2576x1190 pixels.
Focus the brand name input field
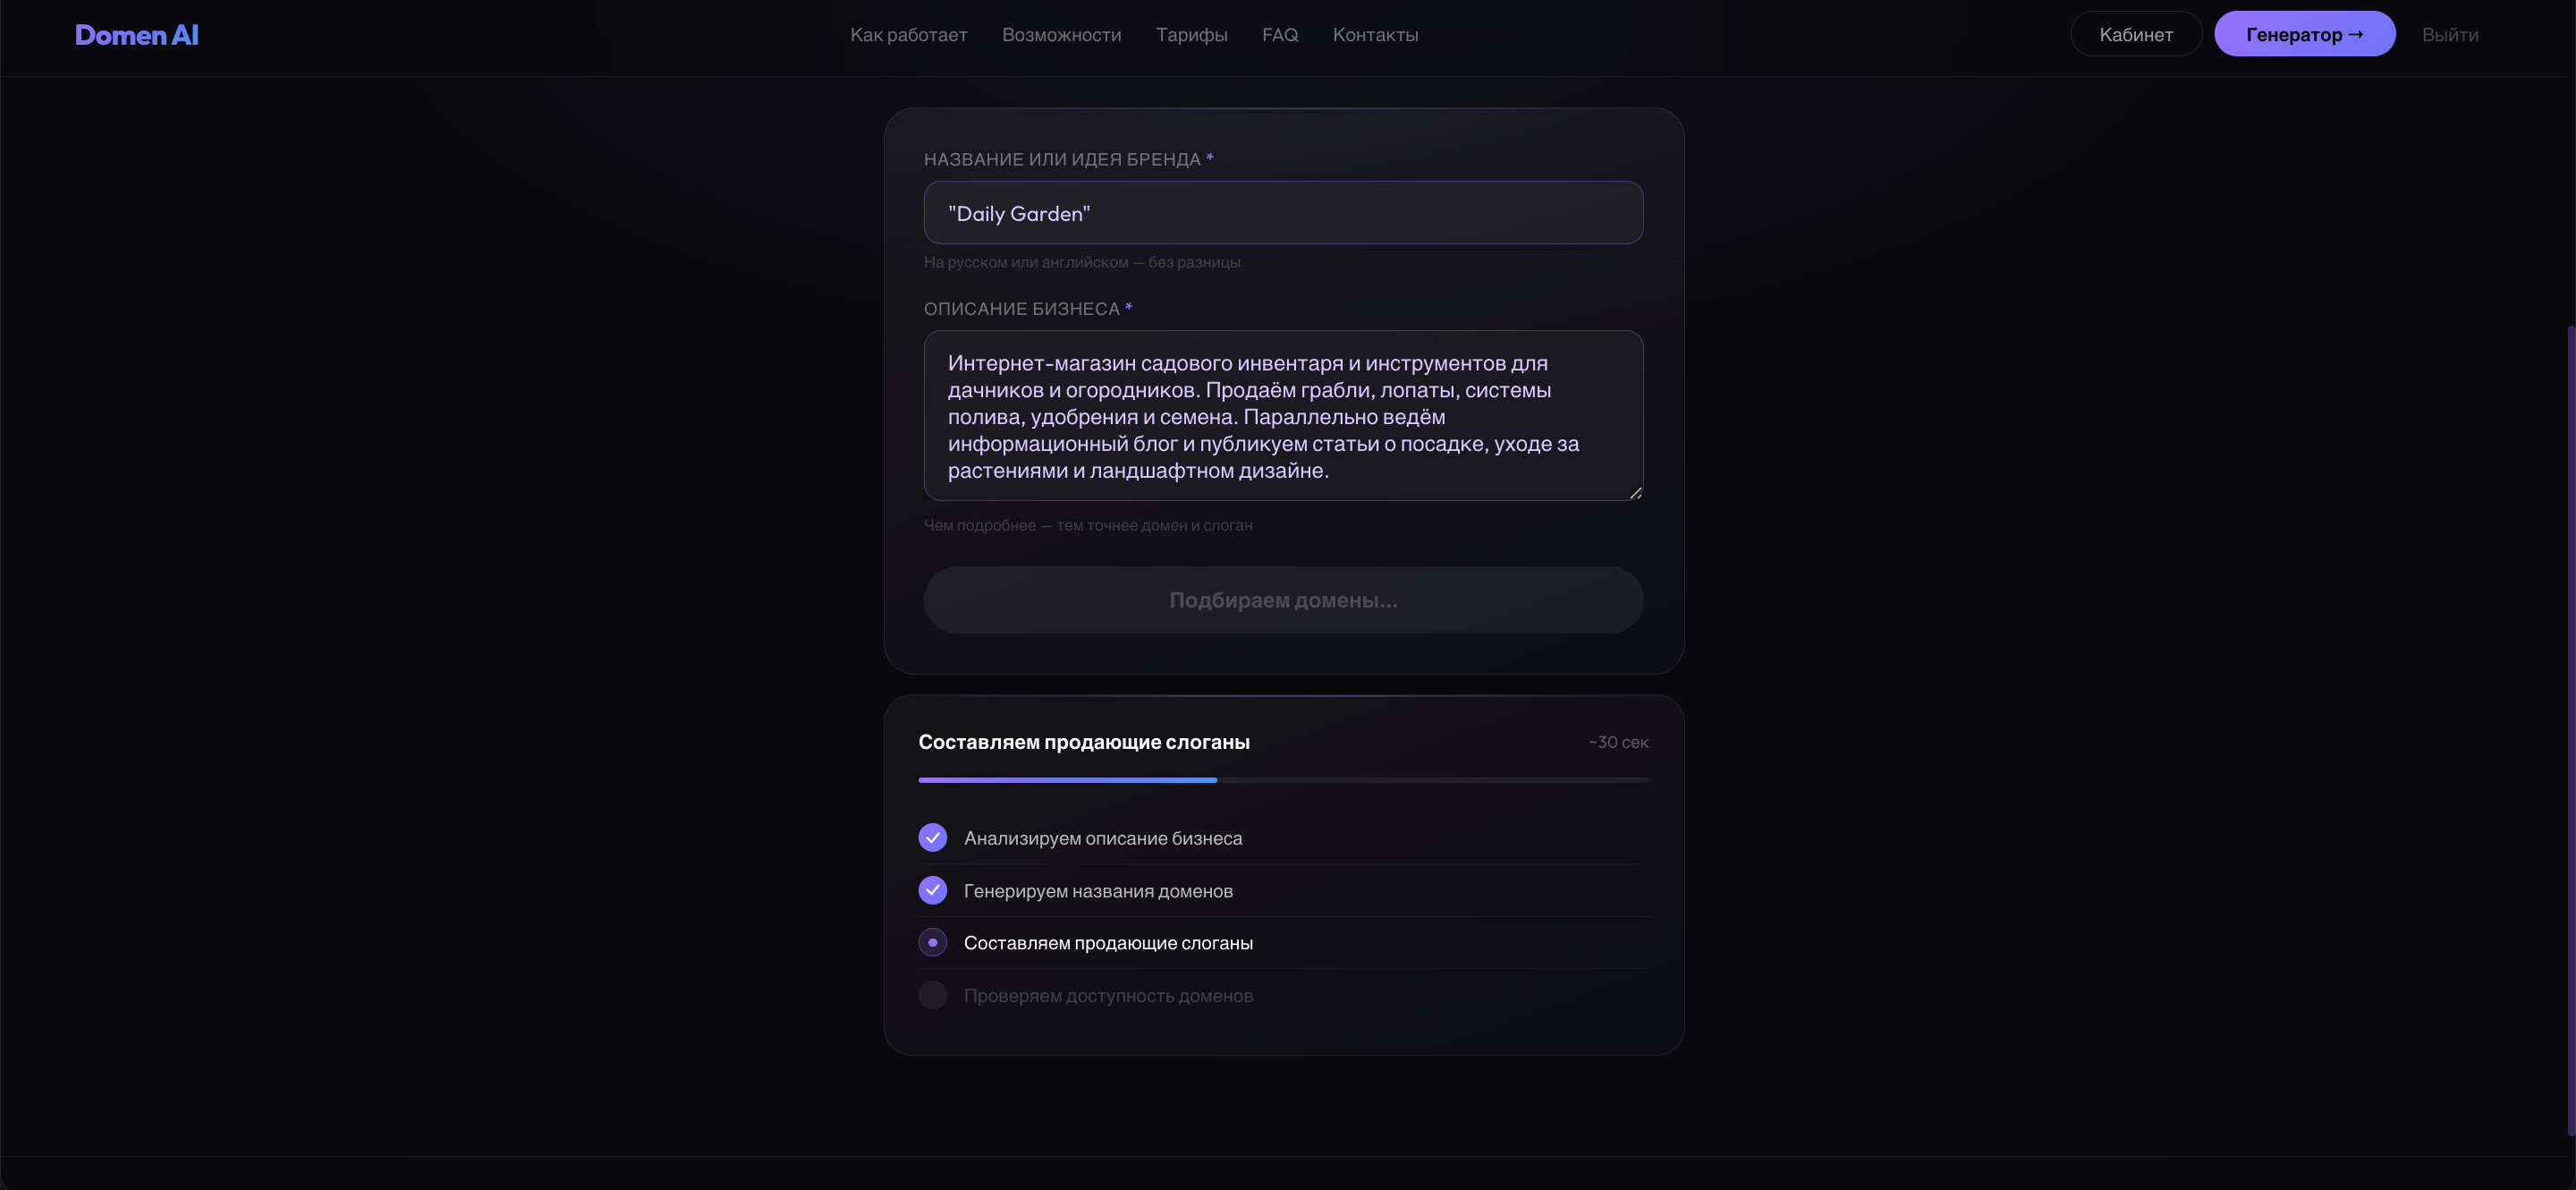1283,213
